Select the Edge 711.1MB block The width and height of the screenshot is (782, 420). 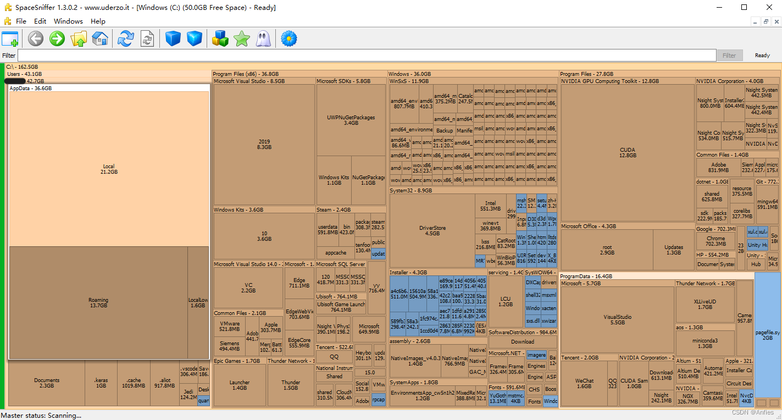pos(299,283)
